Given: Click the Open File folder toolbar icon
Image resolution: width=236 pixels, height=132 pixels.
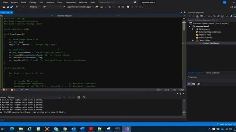Looking at the screenshot, I should pyautogui.click(x=4, y=7).
